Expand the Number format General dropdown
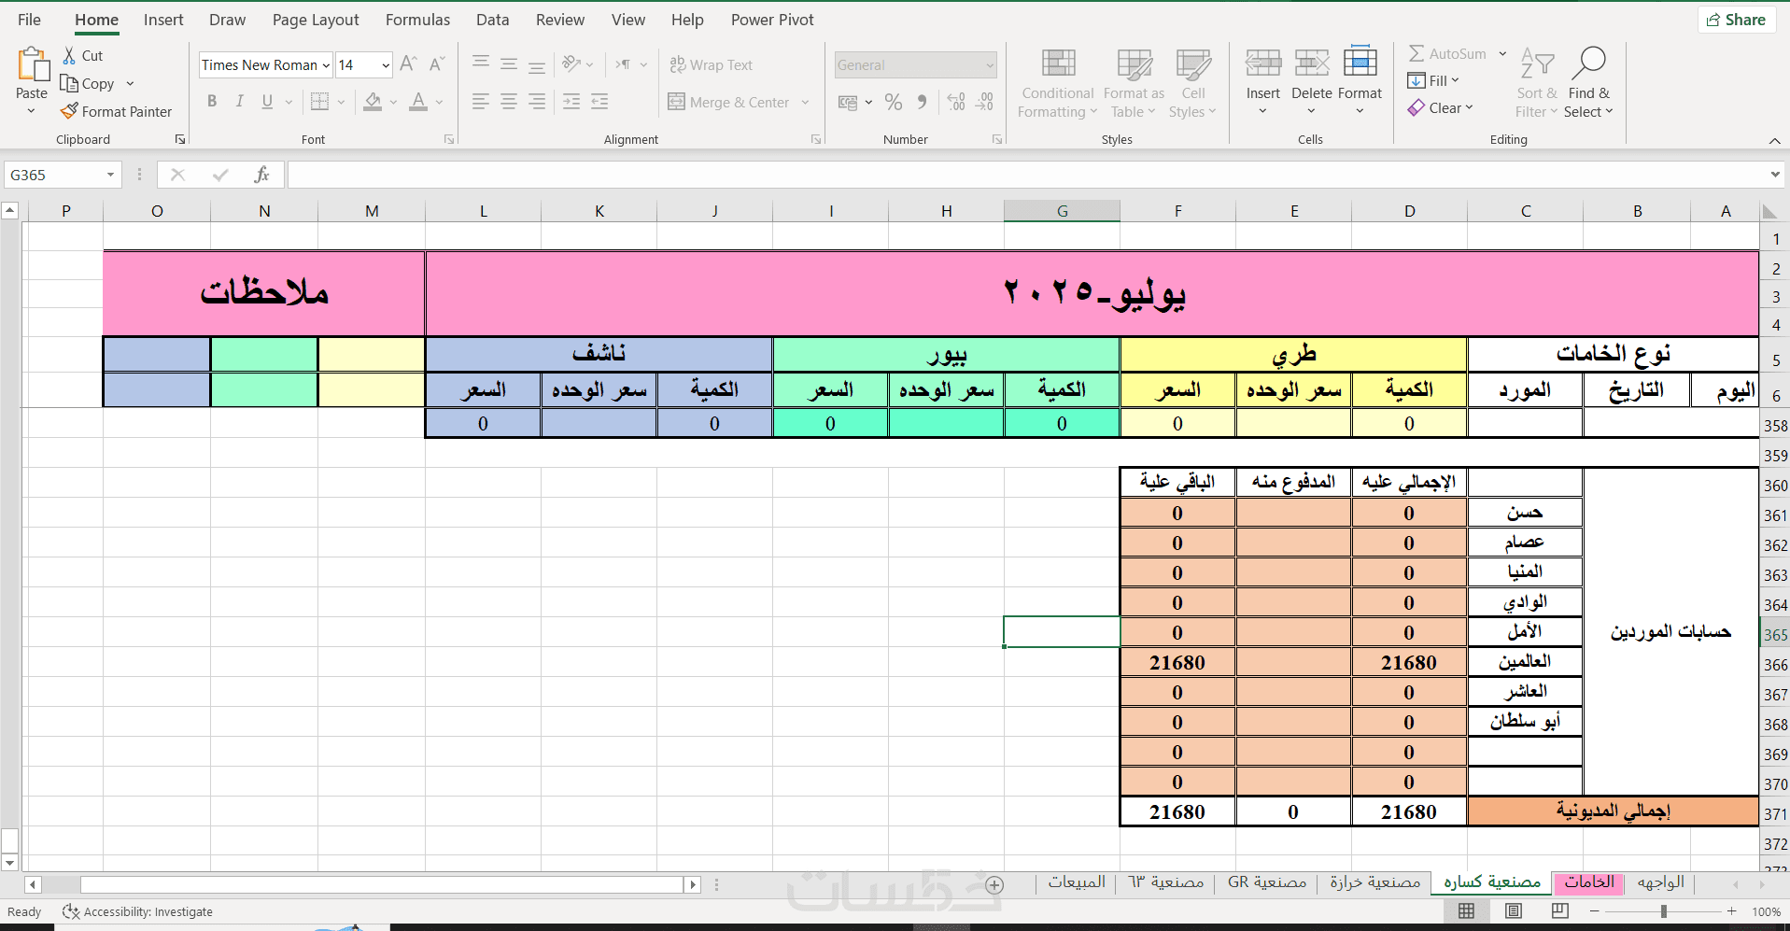 coord(990,65)
